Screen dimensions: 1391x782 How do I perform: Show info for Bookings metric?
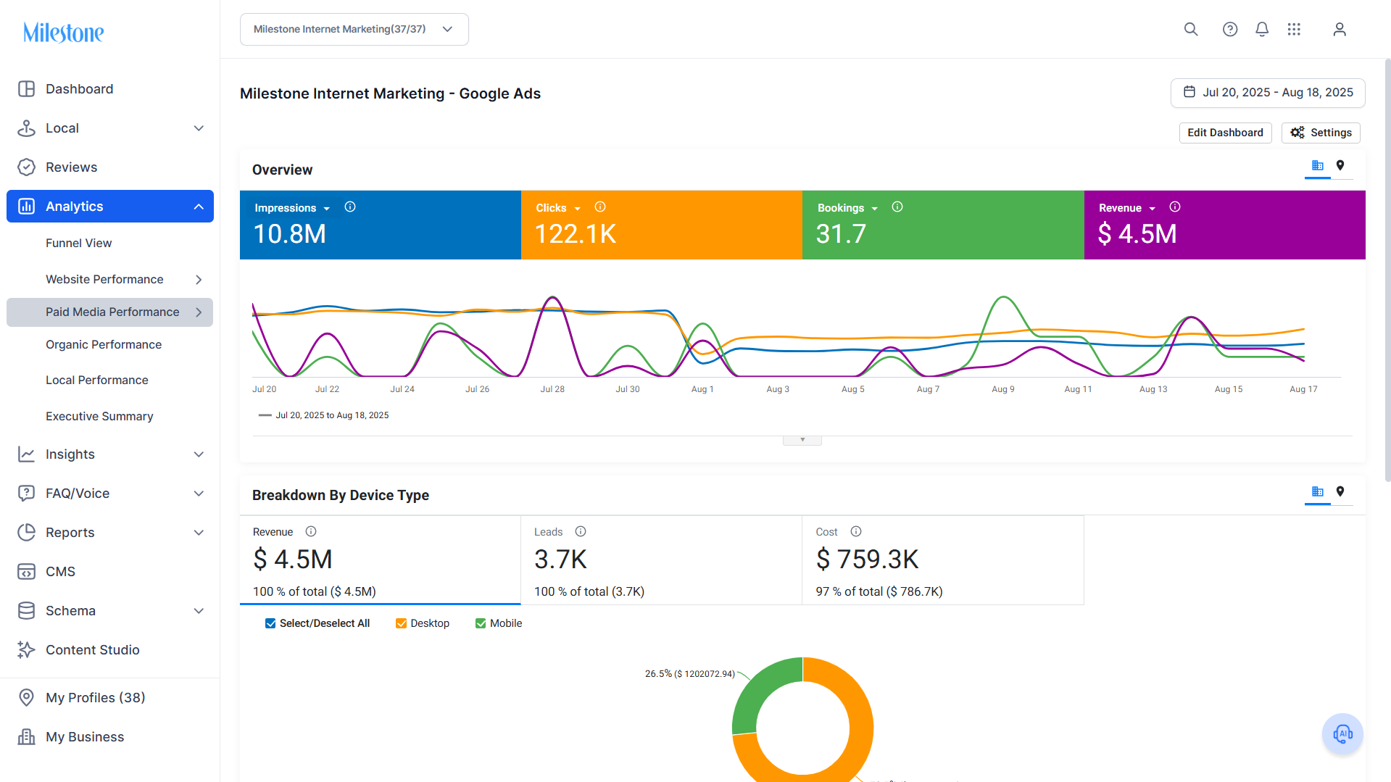[x=897, y=207]
